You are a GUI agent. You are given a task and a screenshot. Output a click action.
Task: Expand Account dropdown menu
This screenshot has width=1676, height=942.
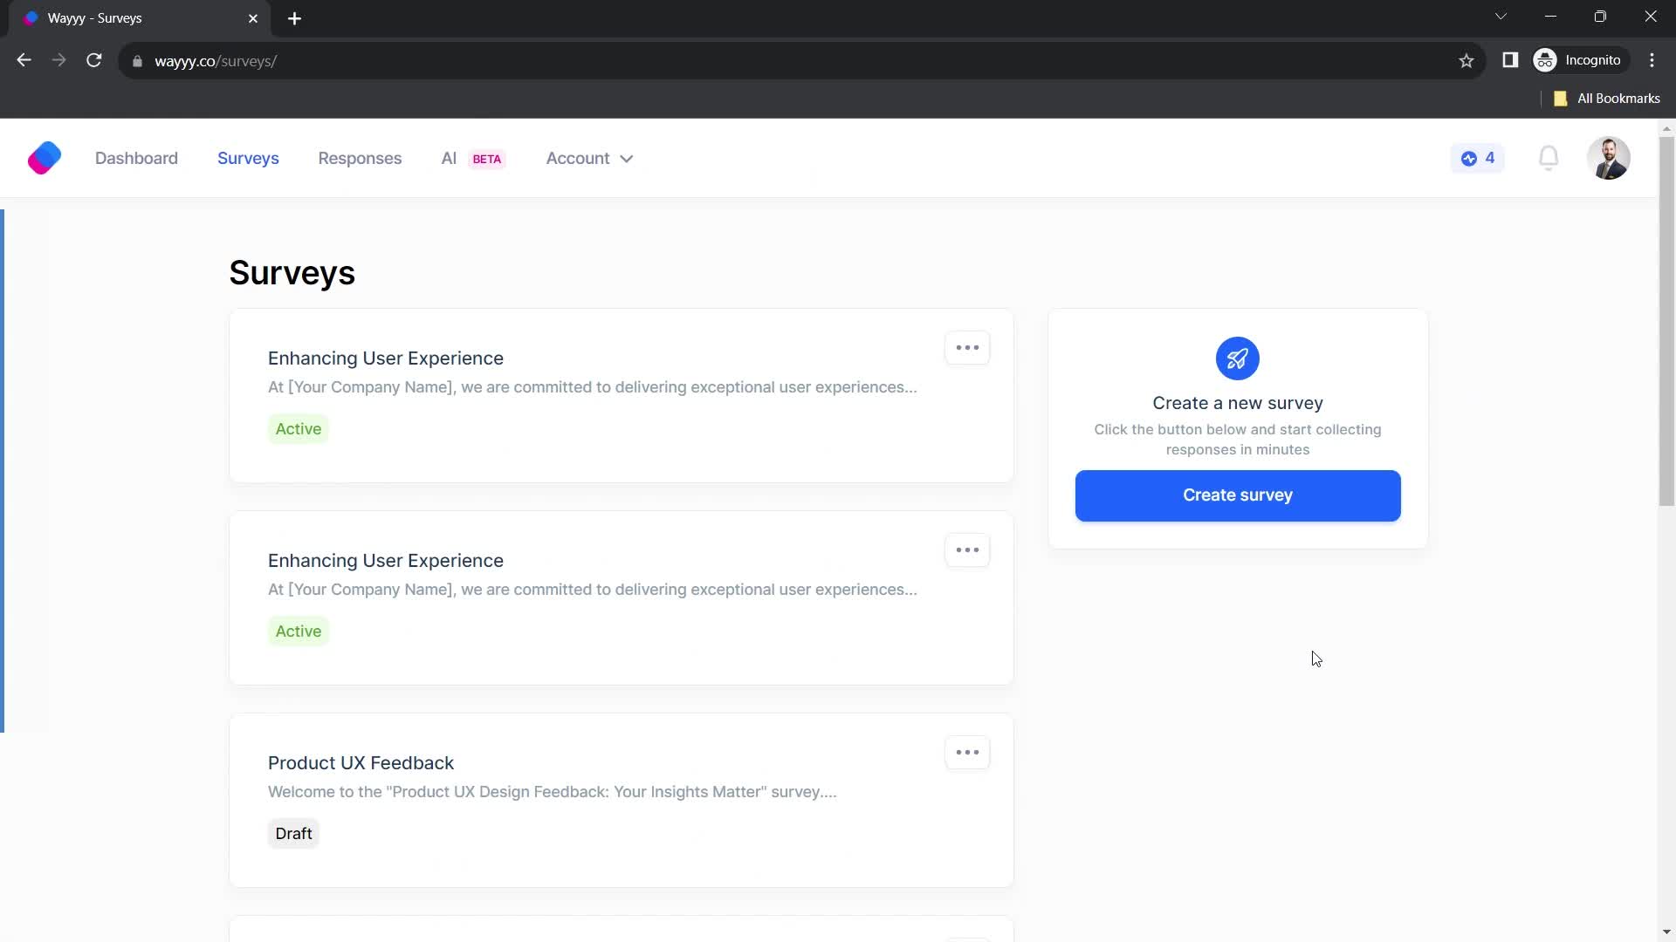point(589,158)
